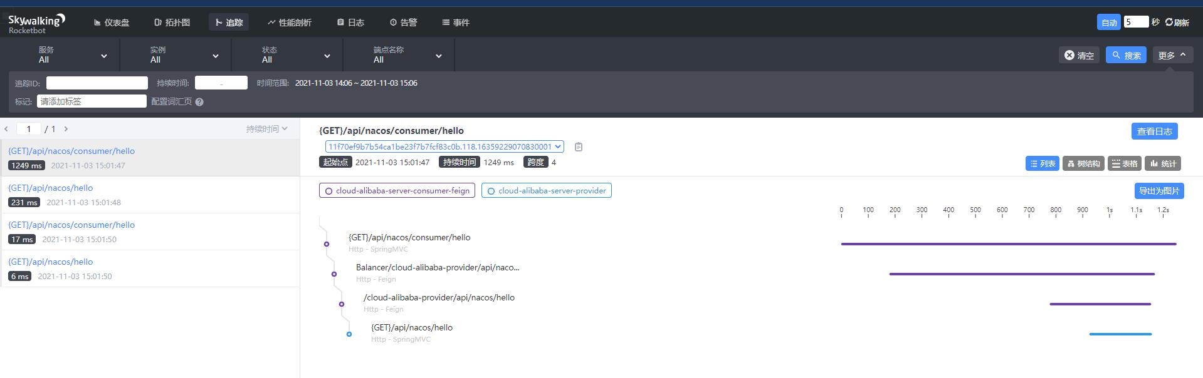Select the 6 ms nacos/hello trace

[150, 268]
